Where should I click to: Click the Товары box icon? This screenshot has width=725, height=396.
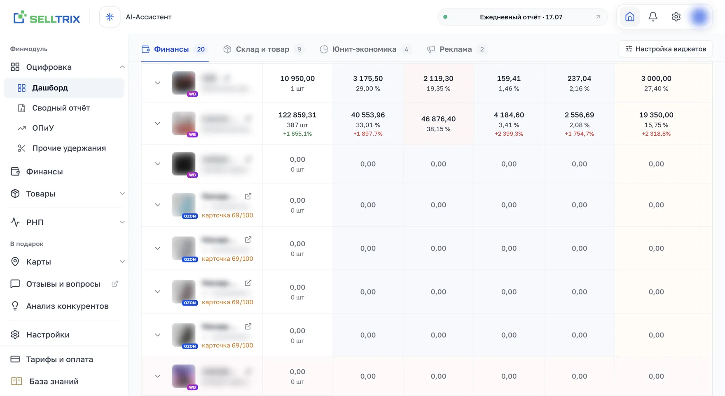(x=15, y=194)
